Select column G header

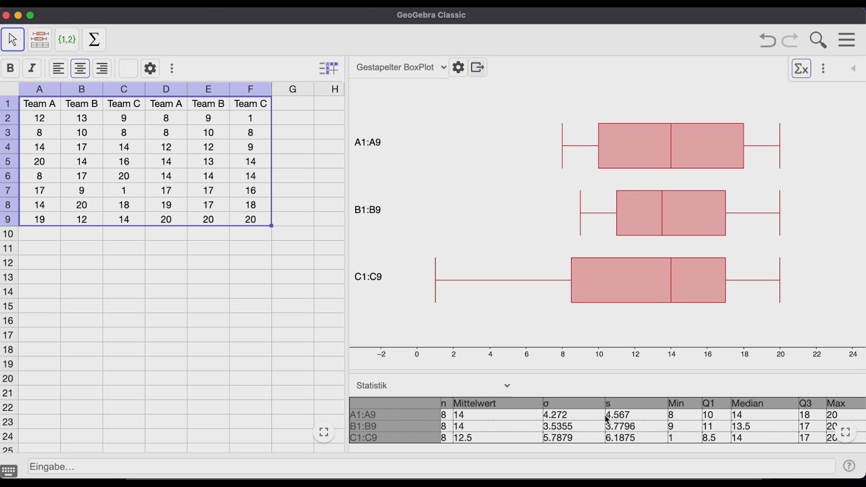click(x=292, y=89)
